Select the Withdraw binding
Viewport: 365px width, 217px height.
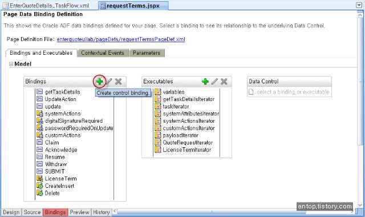pyautogui.click(x=56, y=164)
